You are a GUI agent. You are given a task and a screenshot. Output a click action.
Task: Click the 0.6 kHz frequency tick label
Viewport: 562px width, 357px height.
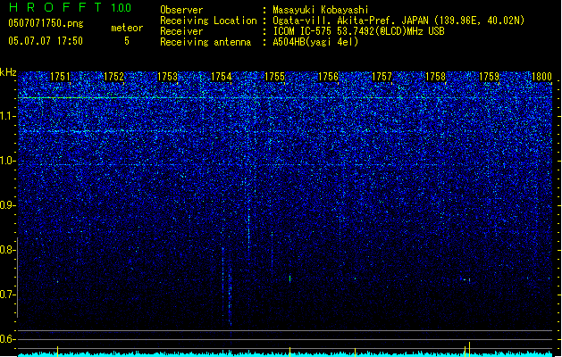(x=7, y=339)
